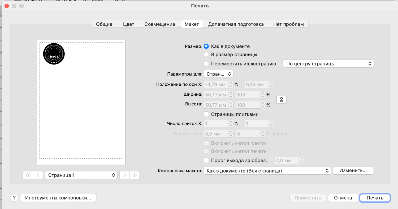Screen dimensions: 398x209
Task: Open the help question mark button
Action: [14, 198]
